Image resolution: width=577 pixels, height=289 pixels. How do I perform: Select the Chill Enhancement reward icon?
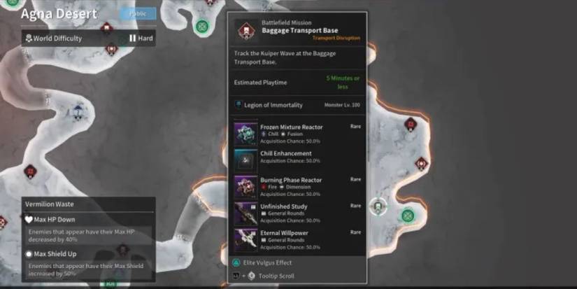point(245,160)
